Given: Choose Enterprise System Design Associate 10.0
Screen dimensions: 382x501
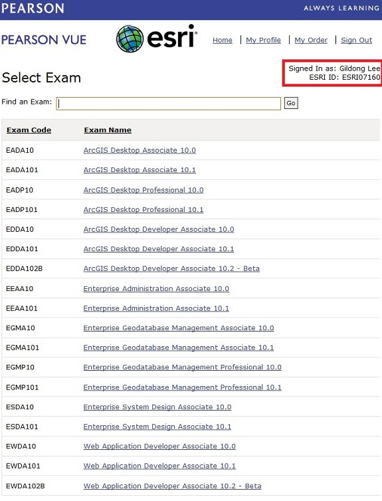Looking at the screenshot, I should click(157, 407).
